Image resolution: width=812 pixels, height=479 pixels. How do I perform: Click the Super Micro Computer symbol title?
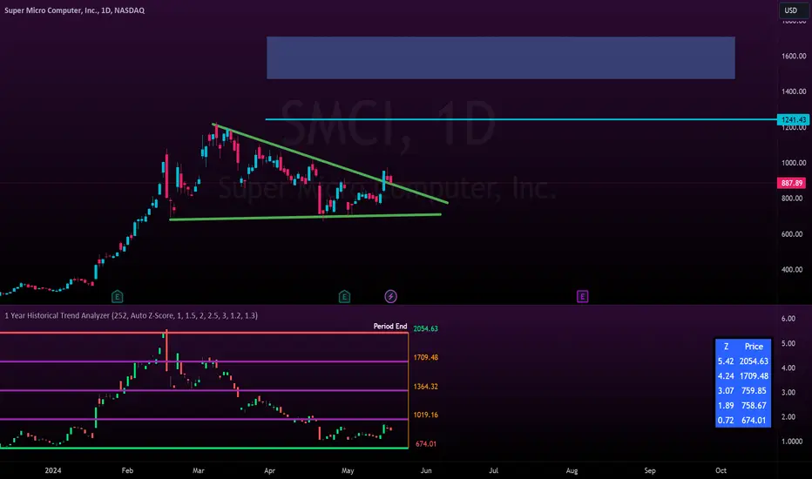pos(75,10)
